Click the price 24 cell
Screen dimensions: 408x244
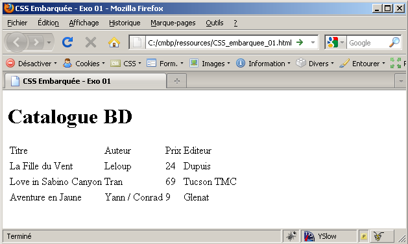point(171,166)
